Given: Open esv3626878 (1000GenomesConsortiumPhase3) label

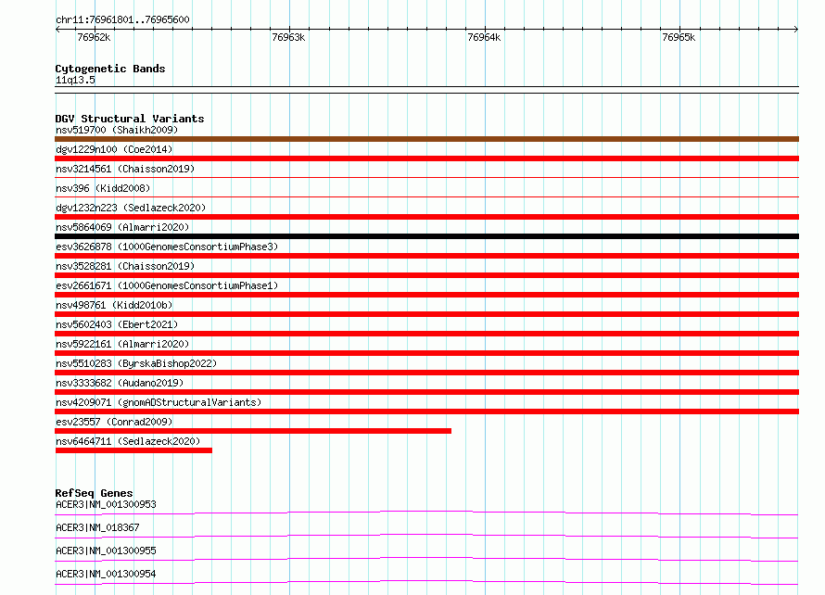Looking at the screenshot, I should [167, 247].
